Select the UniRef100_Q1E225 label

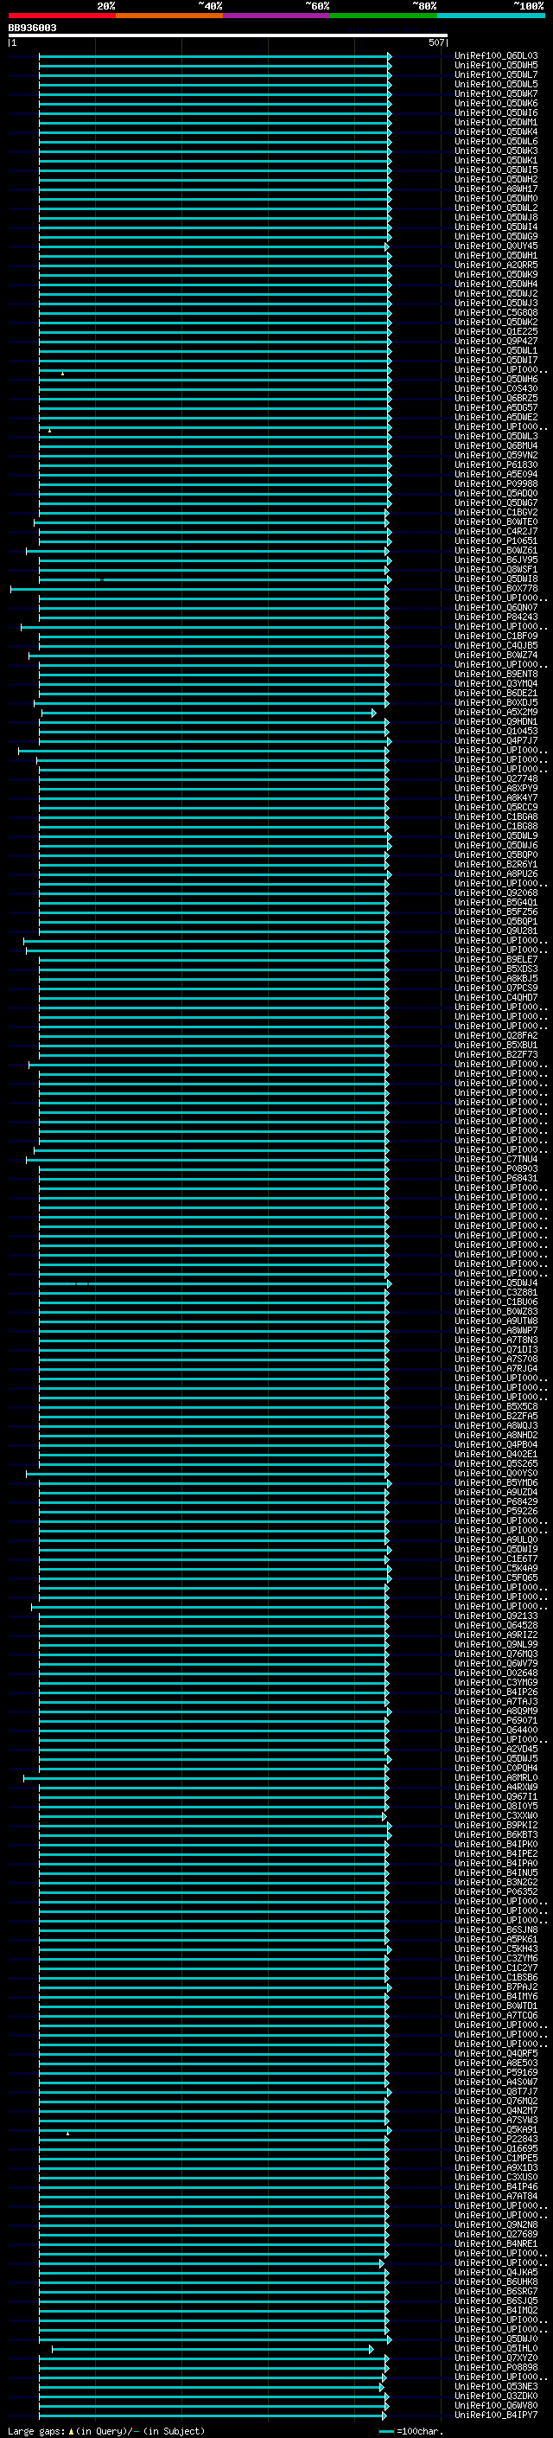coord(495,331)
